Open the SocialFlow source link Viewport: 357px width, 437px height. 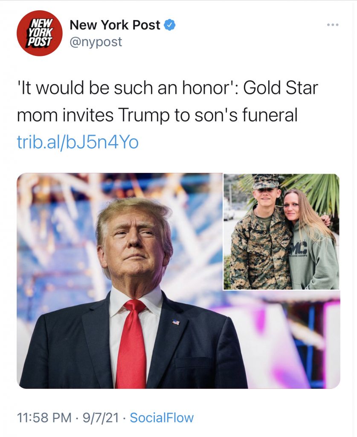(162, 417)
